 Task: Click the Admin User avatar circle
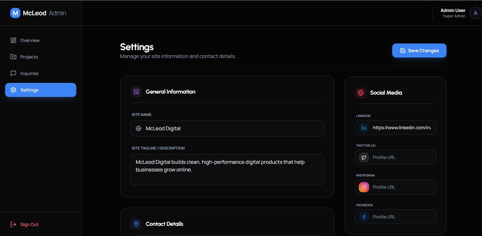pos(475,13)
